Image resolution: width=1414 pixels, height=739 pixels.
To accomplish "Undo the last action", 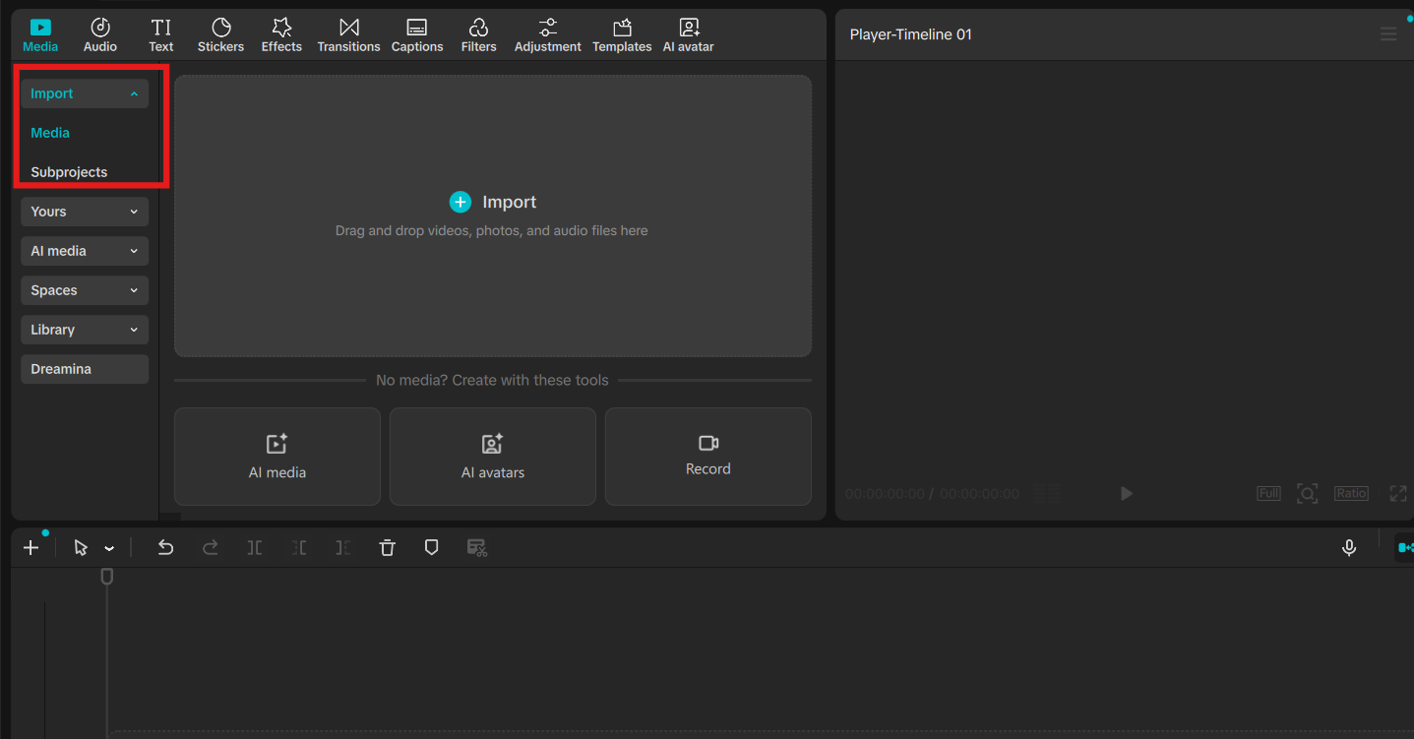I will click(x=165, y=548).
